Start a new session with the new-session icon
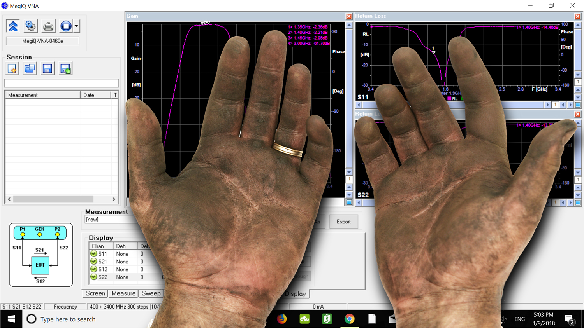Screen dimensions: 584x328 [x=12, y=68]
